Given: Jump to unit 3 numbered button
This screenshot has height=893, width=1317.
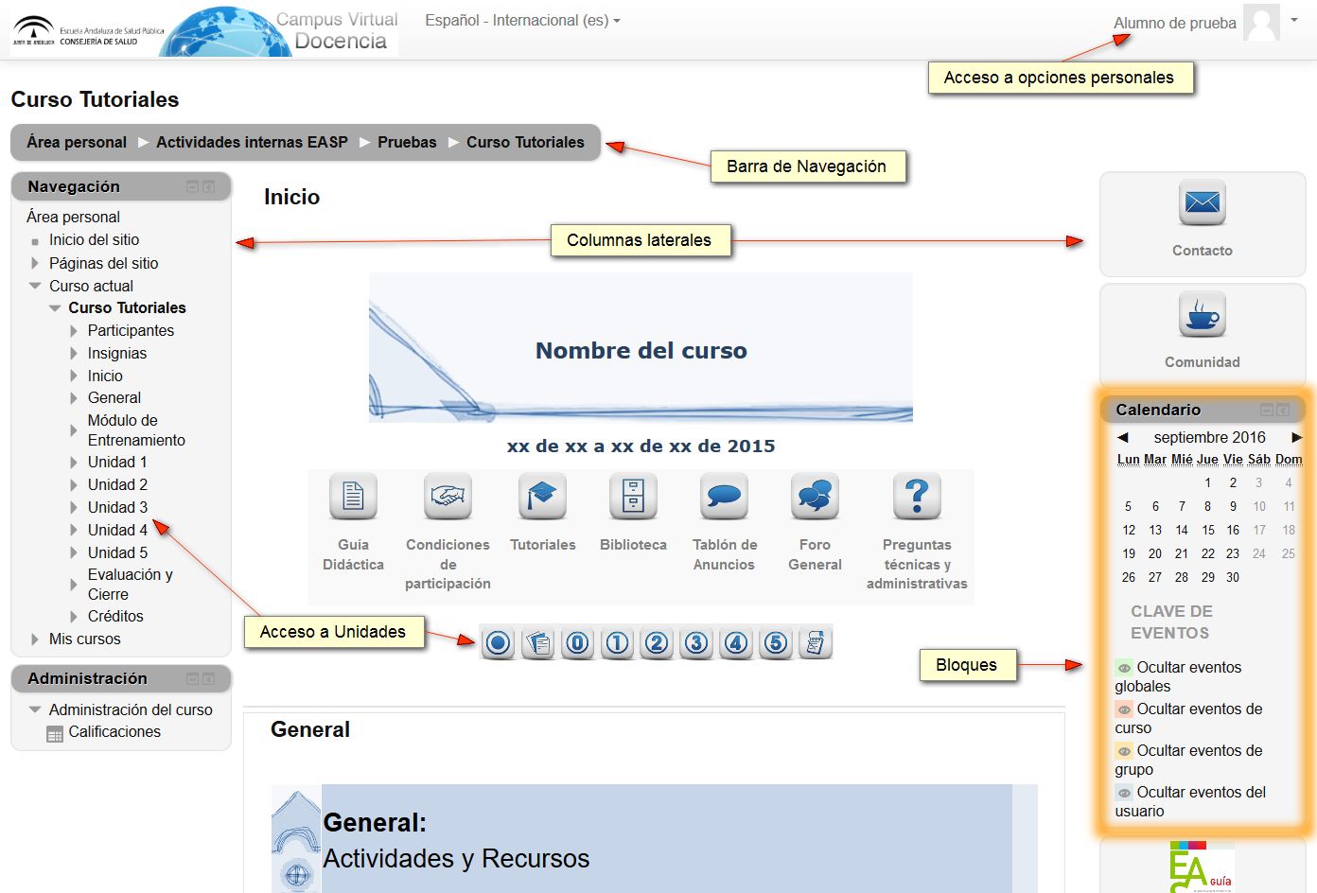Looking at the screenshot, I should click(696, 643).
